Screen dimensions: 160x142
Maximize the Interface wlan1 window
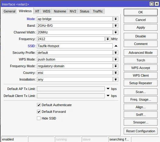[x=151, y=4]
